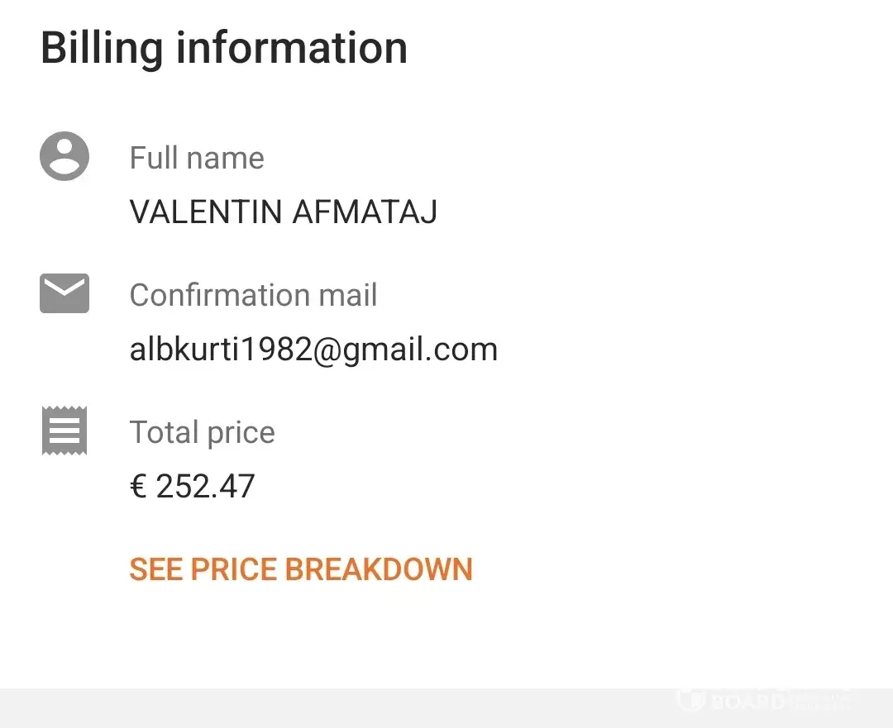The width and height of the screenshot is (893, 728).
Task: Click the Confirmation mail label
Action: pos(253,295)
